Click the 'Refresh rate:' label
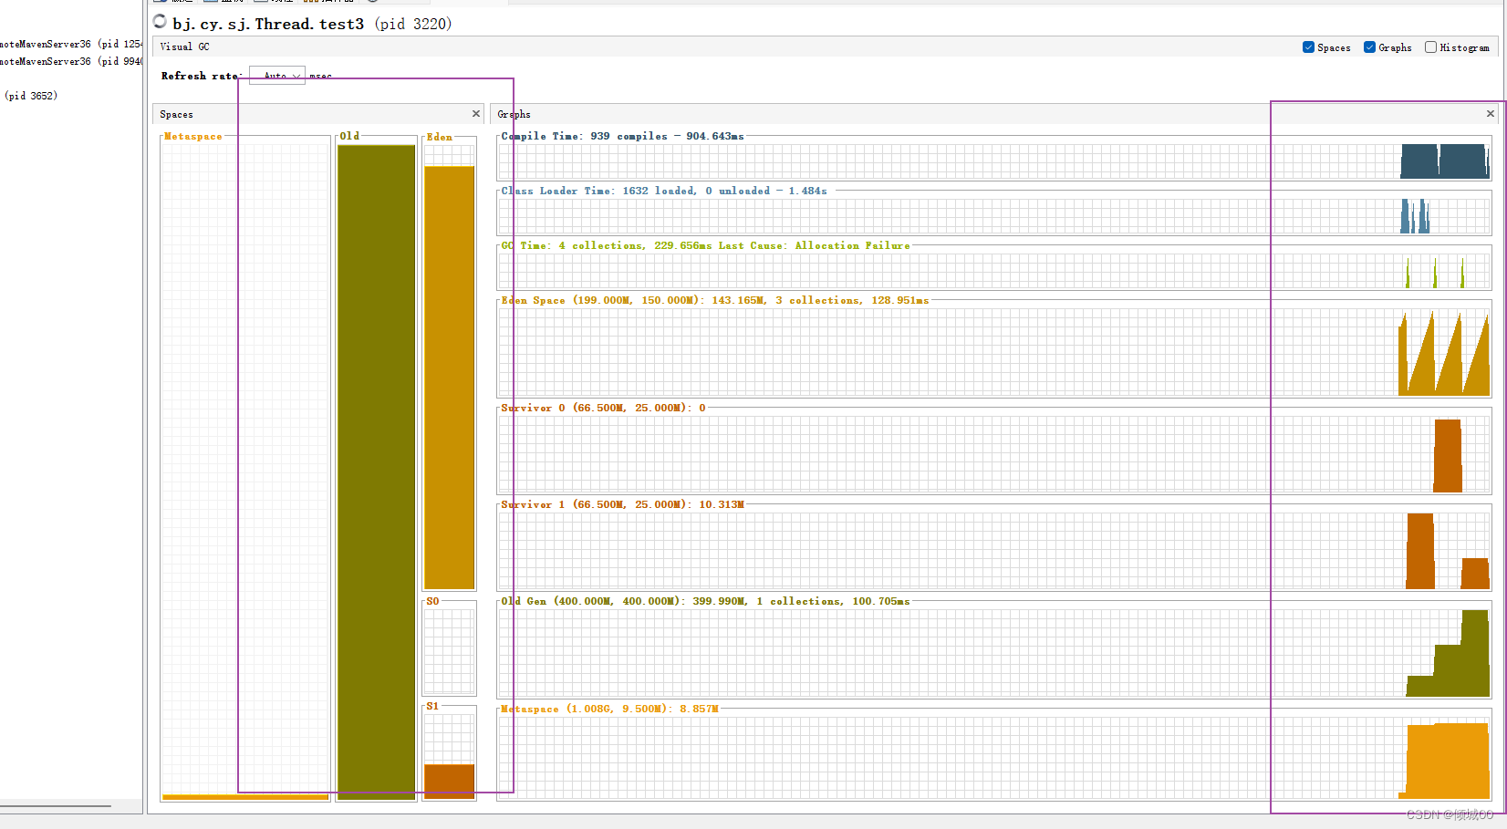Image resolution: width=1507 pixels, height=829 pixels. [202, 76]
